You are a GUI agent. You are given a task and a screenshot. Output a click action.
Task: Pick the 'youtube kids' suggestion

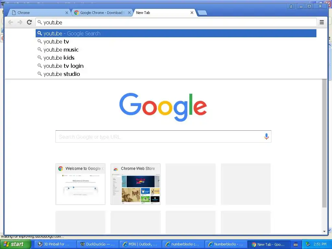(x=176, y=58)
